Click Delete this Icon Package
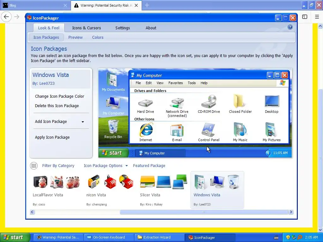Image resolution: width=323 pixels, height=242 pixels. click(57, 106)
